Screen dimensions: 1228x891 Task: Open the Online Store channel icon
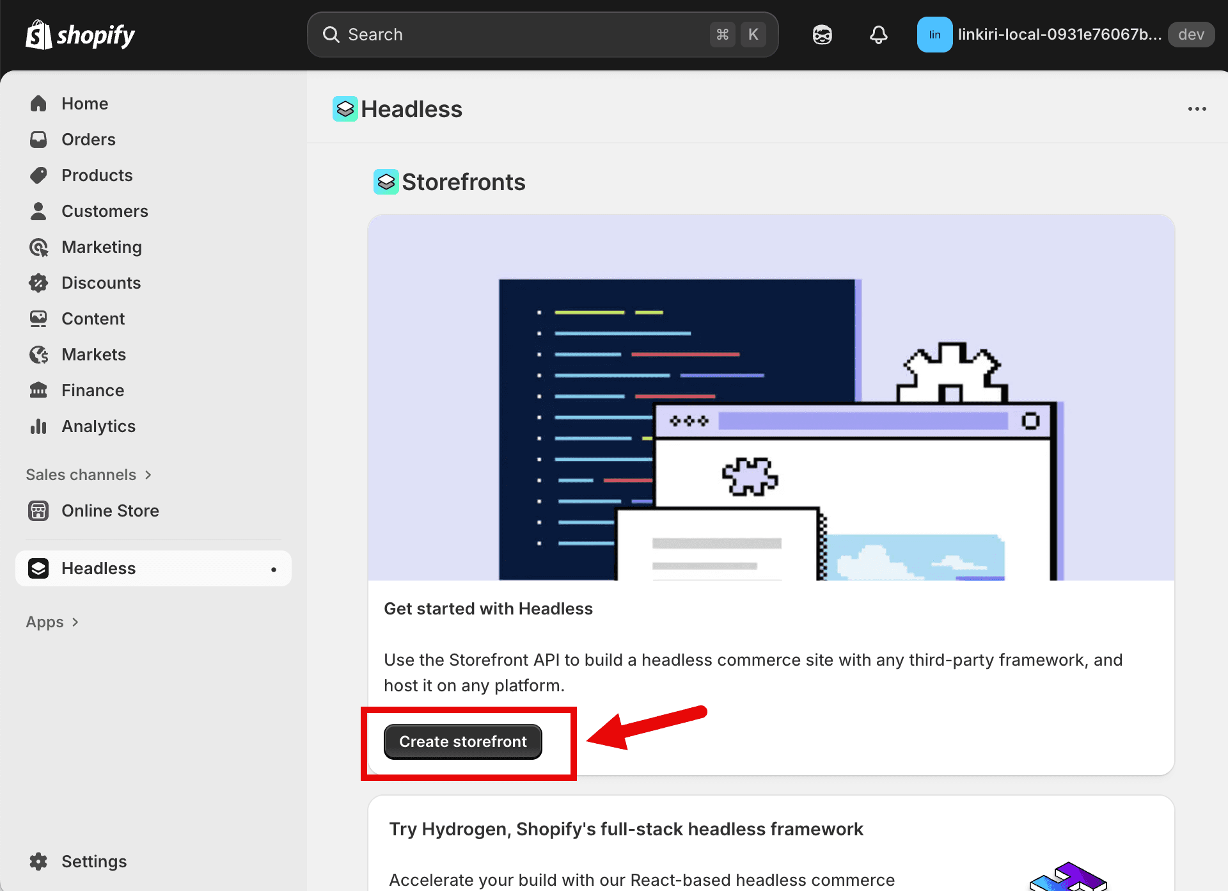pos(38,510)
